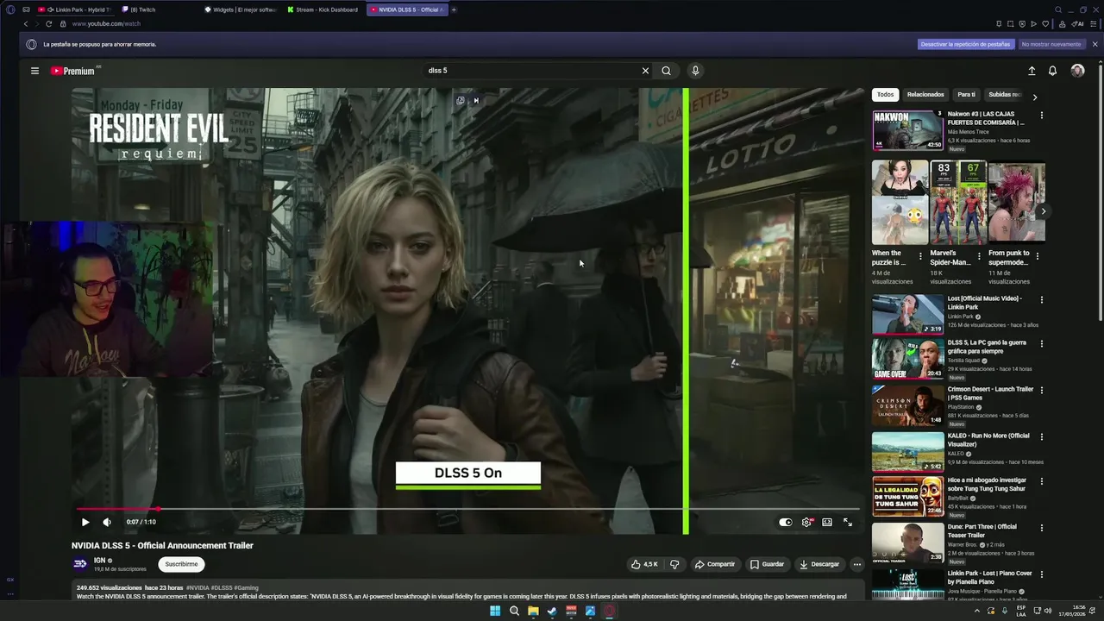1104x621 pixels.
Task: Like the video with 4,5 K
Action: (644, 564)
